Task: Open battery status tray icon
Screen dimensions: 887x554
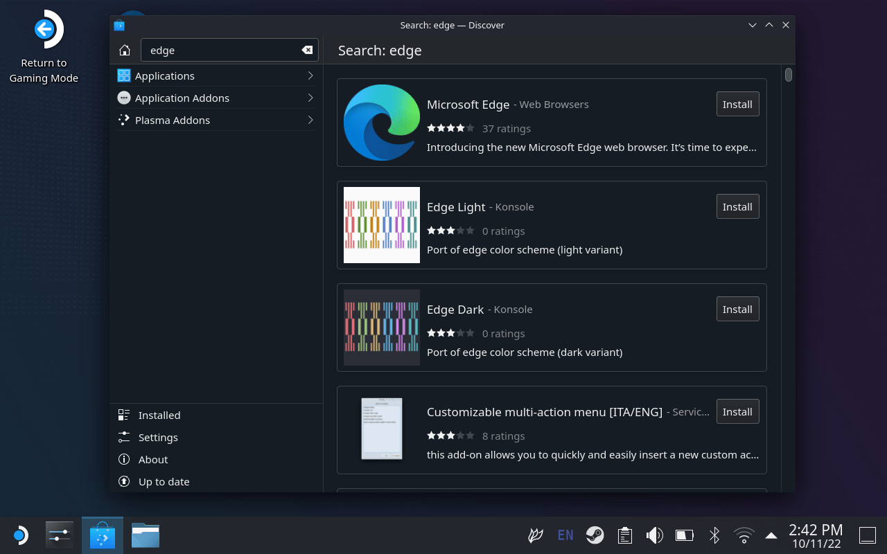Action: [x=685, y=535]
